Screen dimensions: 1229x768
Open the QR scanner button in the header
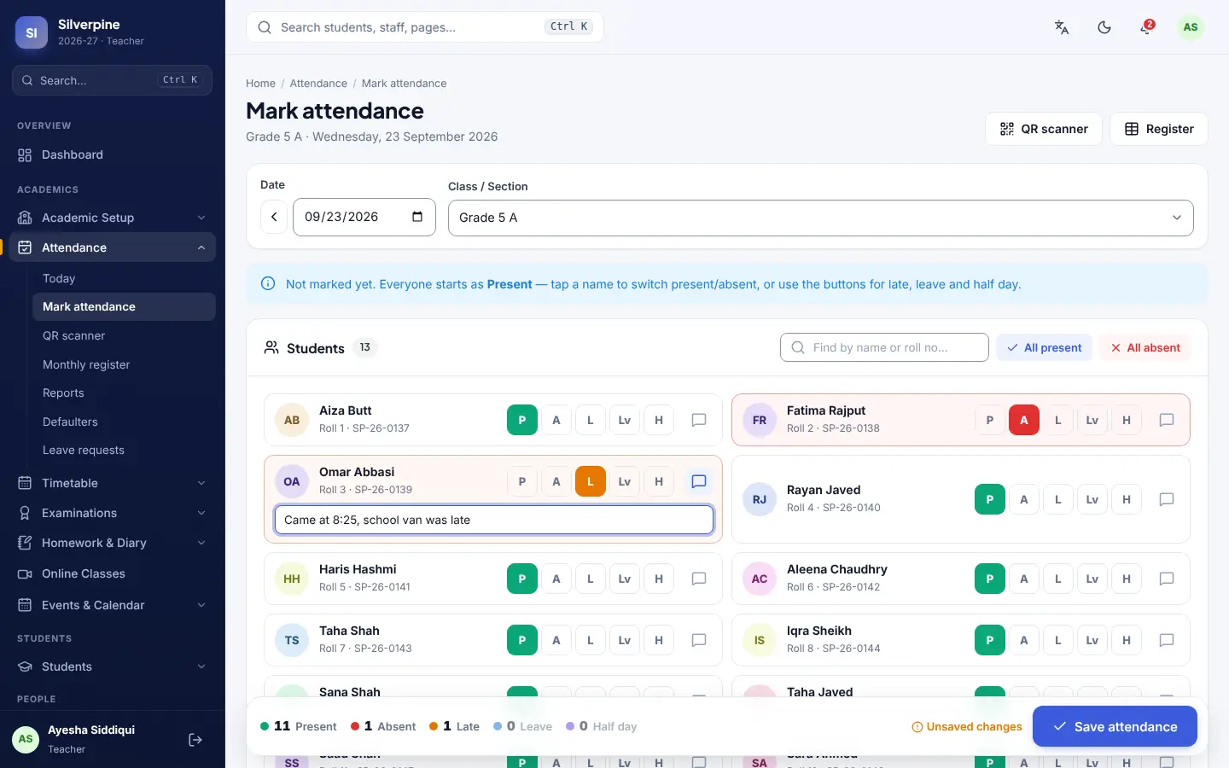[x=1044, y=129]
